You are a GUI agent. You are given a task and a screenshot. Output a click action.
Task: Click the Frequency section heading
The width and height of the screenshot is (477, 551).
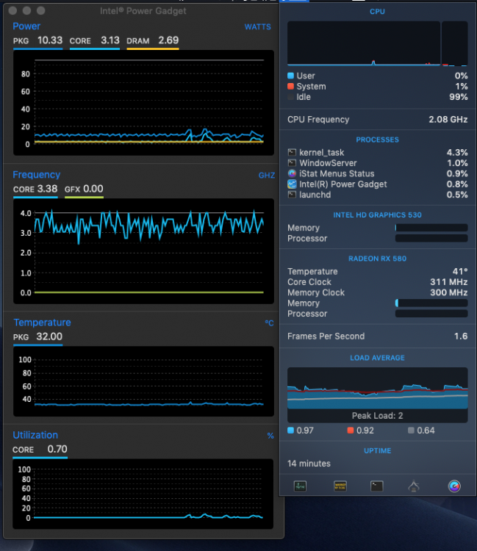click(x=37, y=175)
